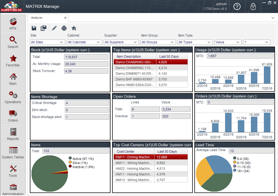Screen dimensions: 278x196
Task: Open the All Types dropdown
Action: pos(195,42)
